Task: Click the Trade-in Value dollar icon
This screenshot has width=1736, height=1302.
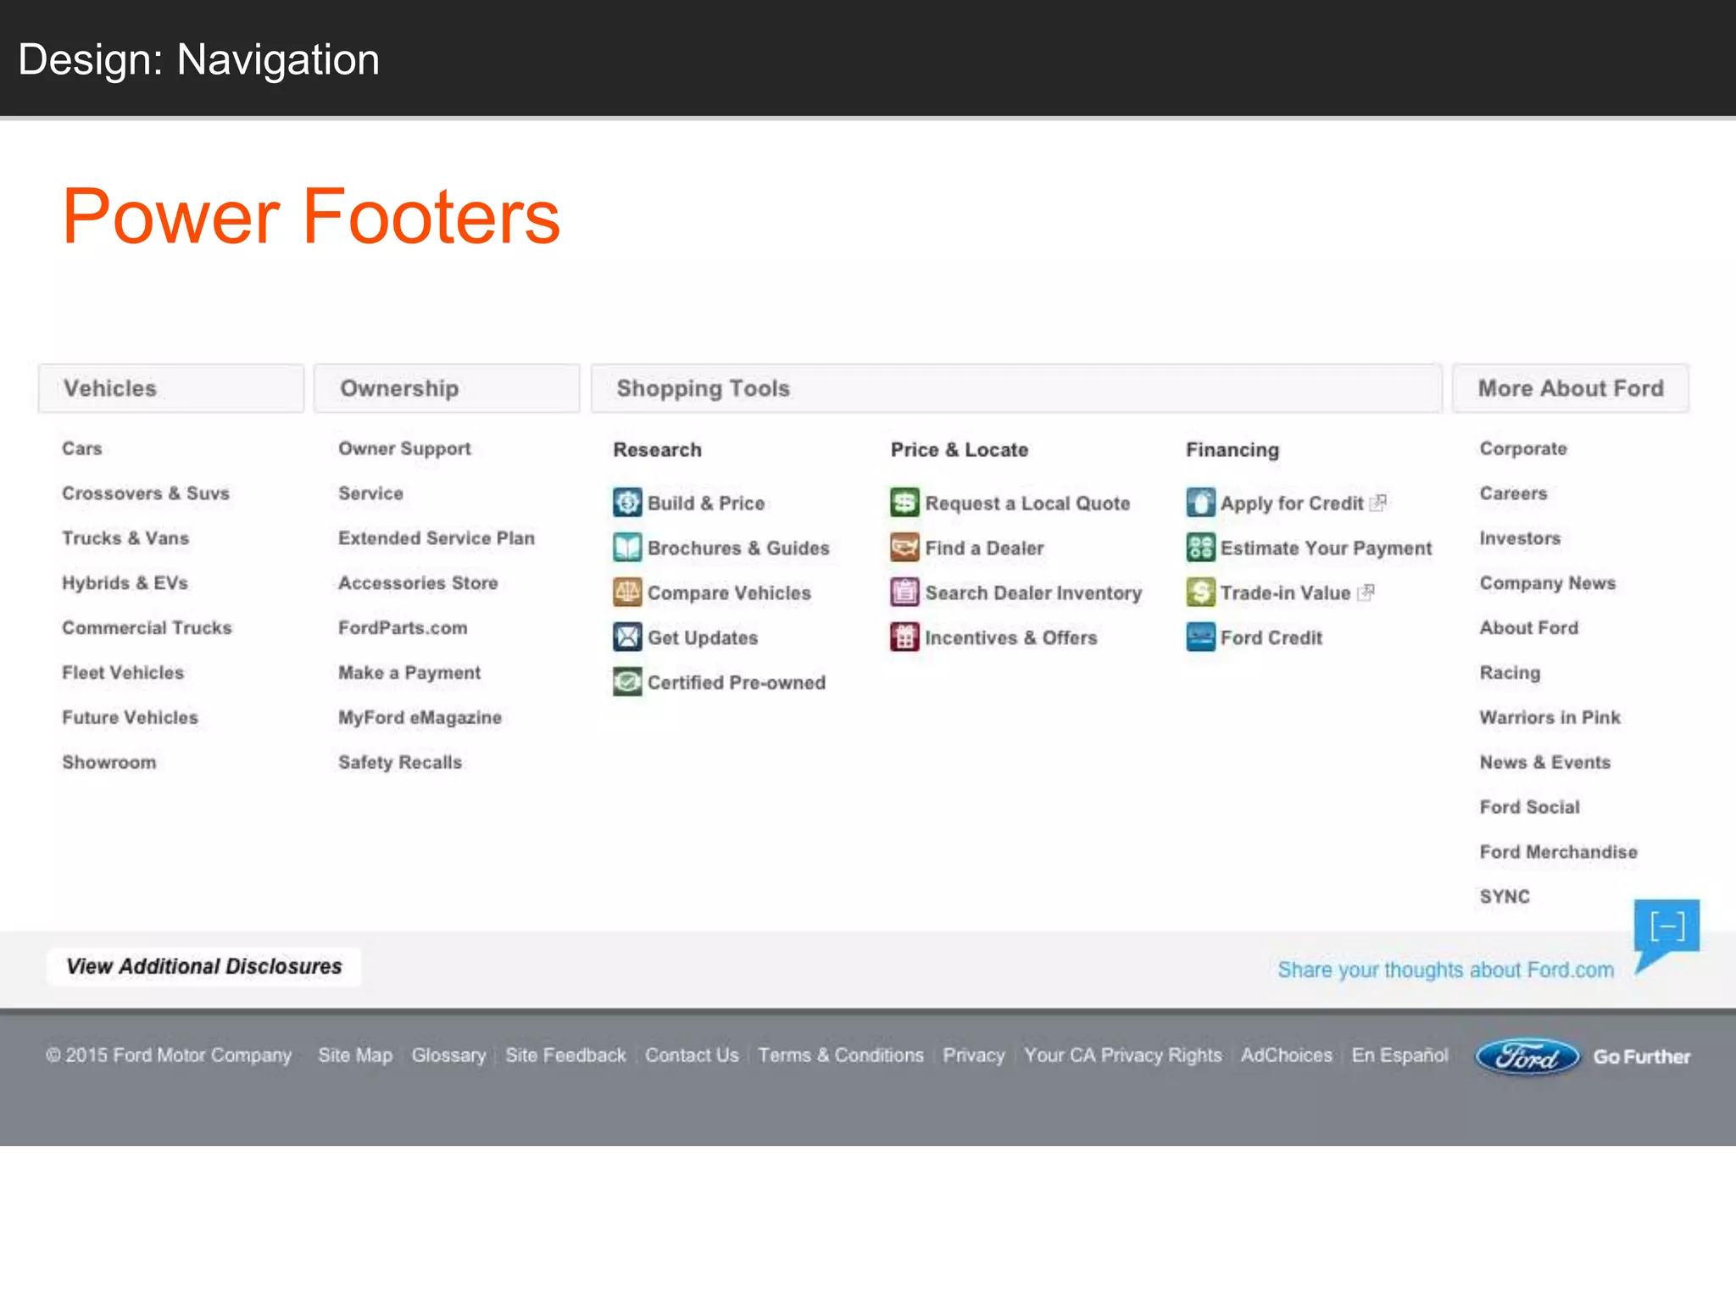Action: coord(1200,593)
